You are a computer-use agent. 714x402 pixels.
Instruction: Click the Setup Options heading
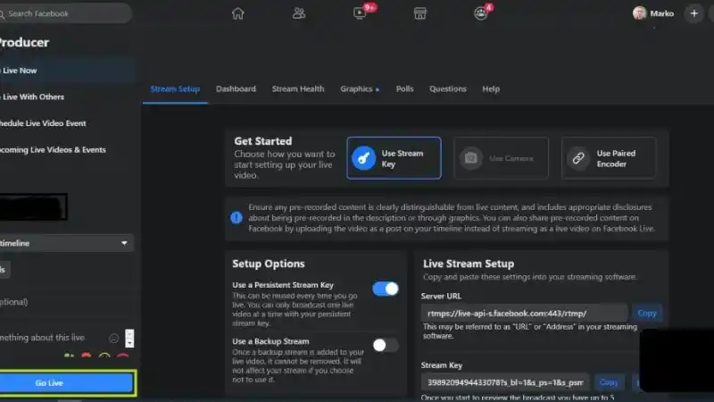click(x=269, y=264)
